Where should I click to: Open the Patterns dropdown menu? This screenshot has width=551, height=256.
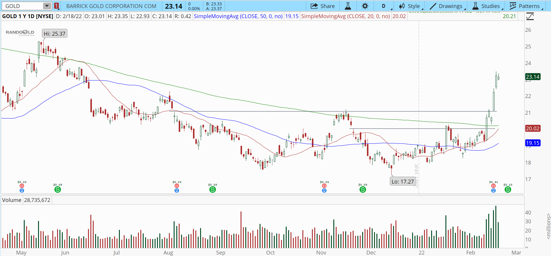point(525,6)
